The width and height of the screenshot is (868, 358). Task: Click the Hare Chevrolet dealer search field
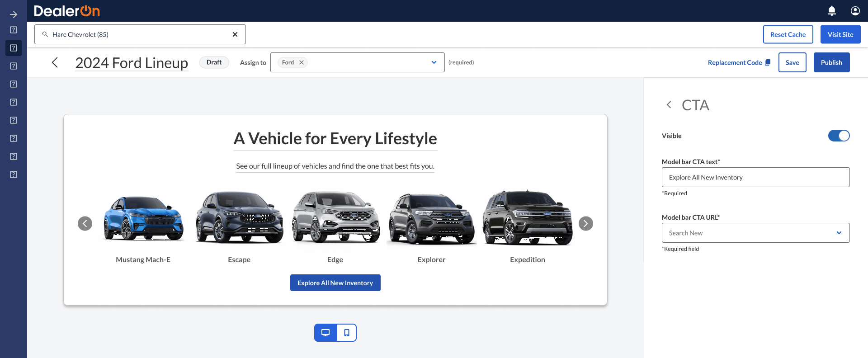pos(140,34)
